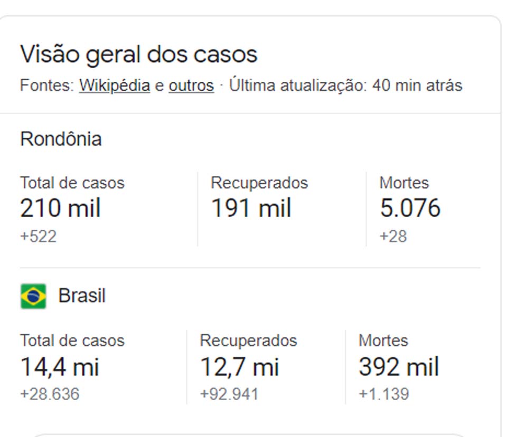Click the "Recuperados" label under Rondônia
The height and width of the screenshot is (437, 507).
259,183
